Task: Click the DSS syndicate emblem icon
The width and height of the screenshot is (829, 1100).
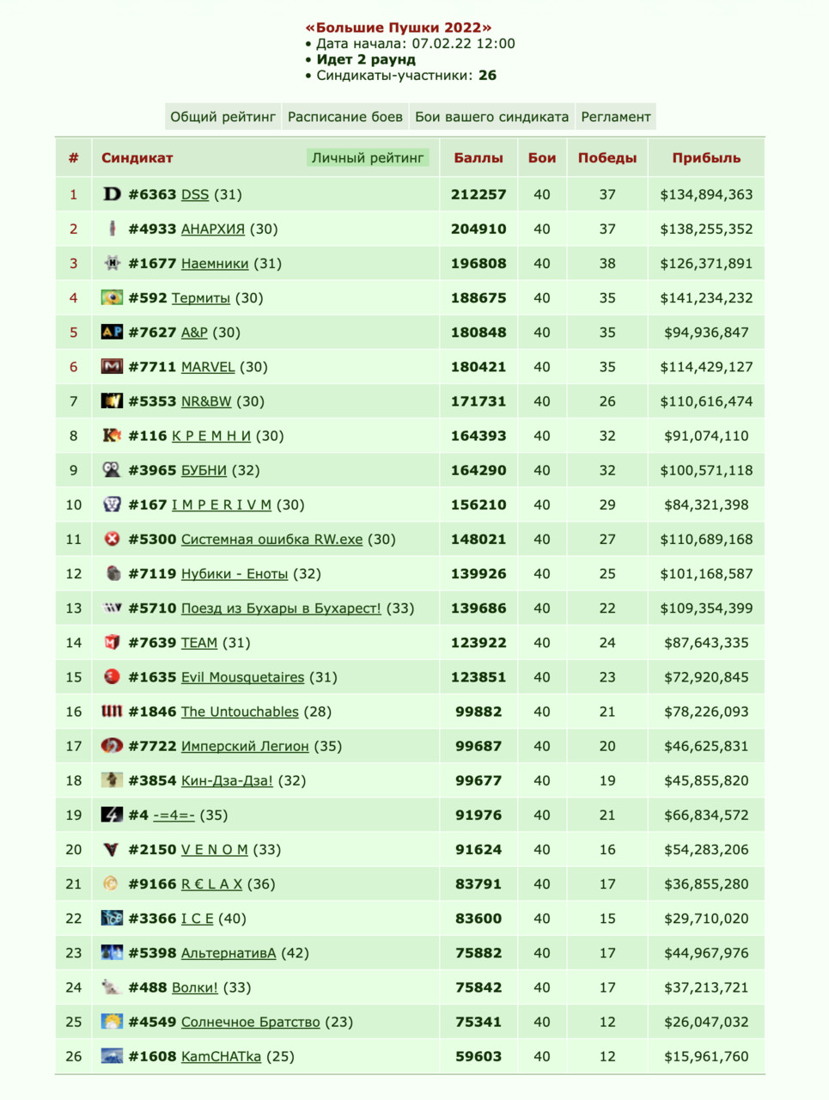Action: coord(112,194)
